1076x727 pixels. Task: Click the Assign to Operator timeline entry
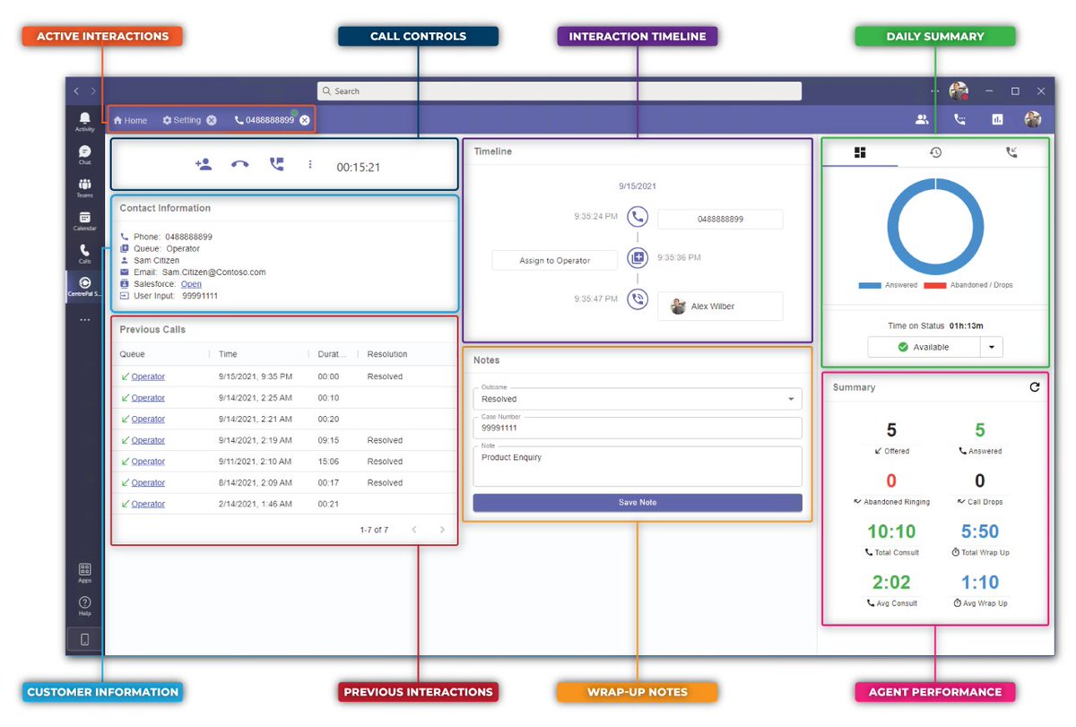[554, 260]
